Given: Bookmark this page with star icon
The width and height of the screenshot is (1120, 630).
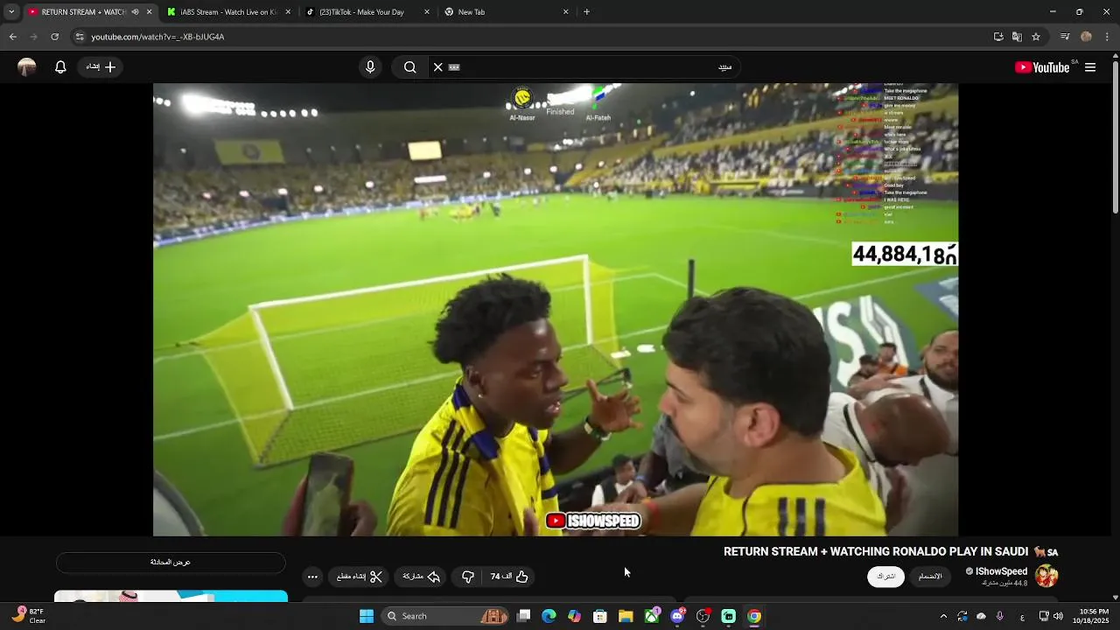Looking at the screenshot, I should tap(1036, 37).
